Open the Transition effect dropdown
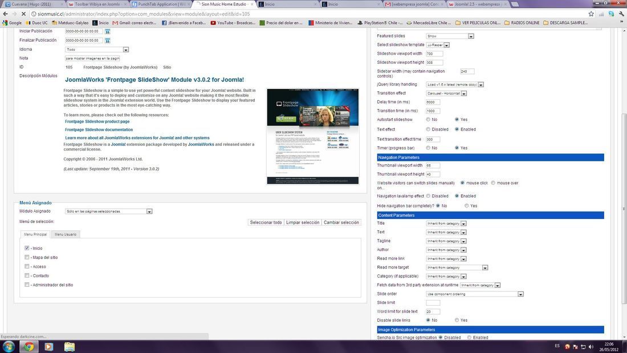This screenshot has height=353, width=627. click(x=446, y=94)
